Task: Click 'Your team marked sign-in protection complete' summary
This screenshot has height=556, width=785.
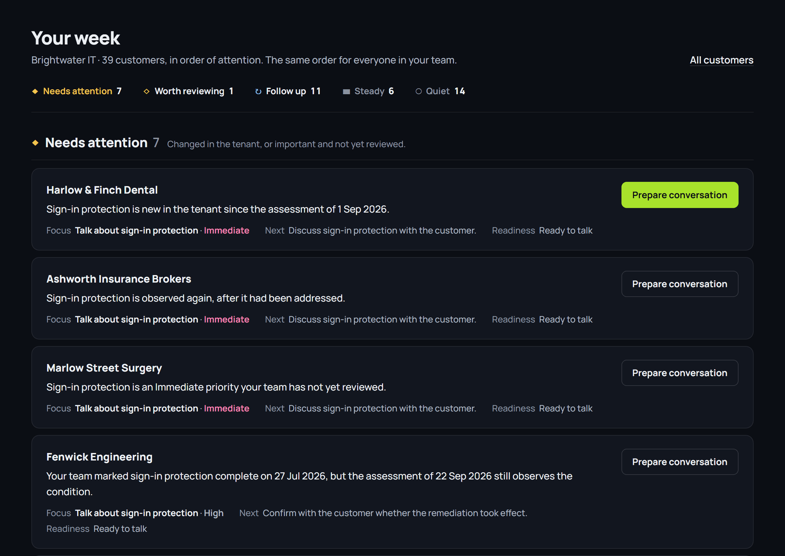Action: coord(309,484)
